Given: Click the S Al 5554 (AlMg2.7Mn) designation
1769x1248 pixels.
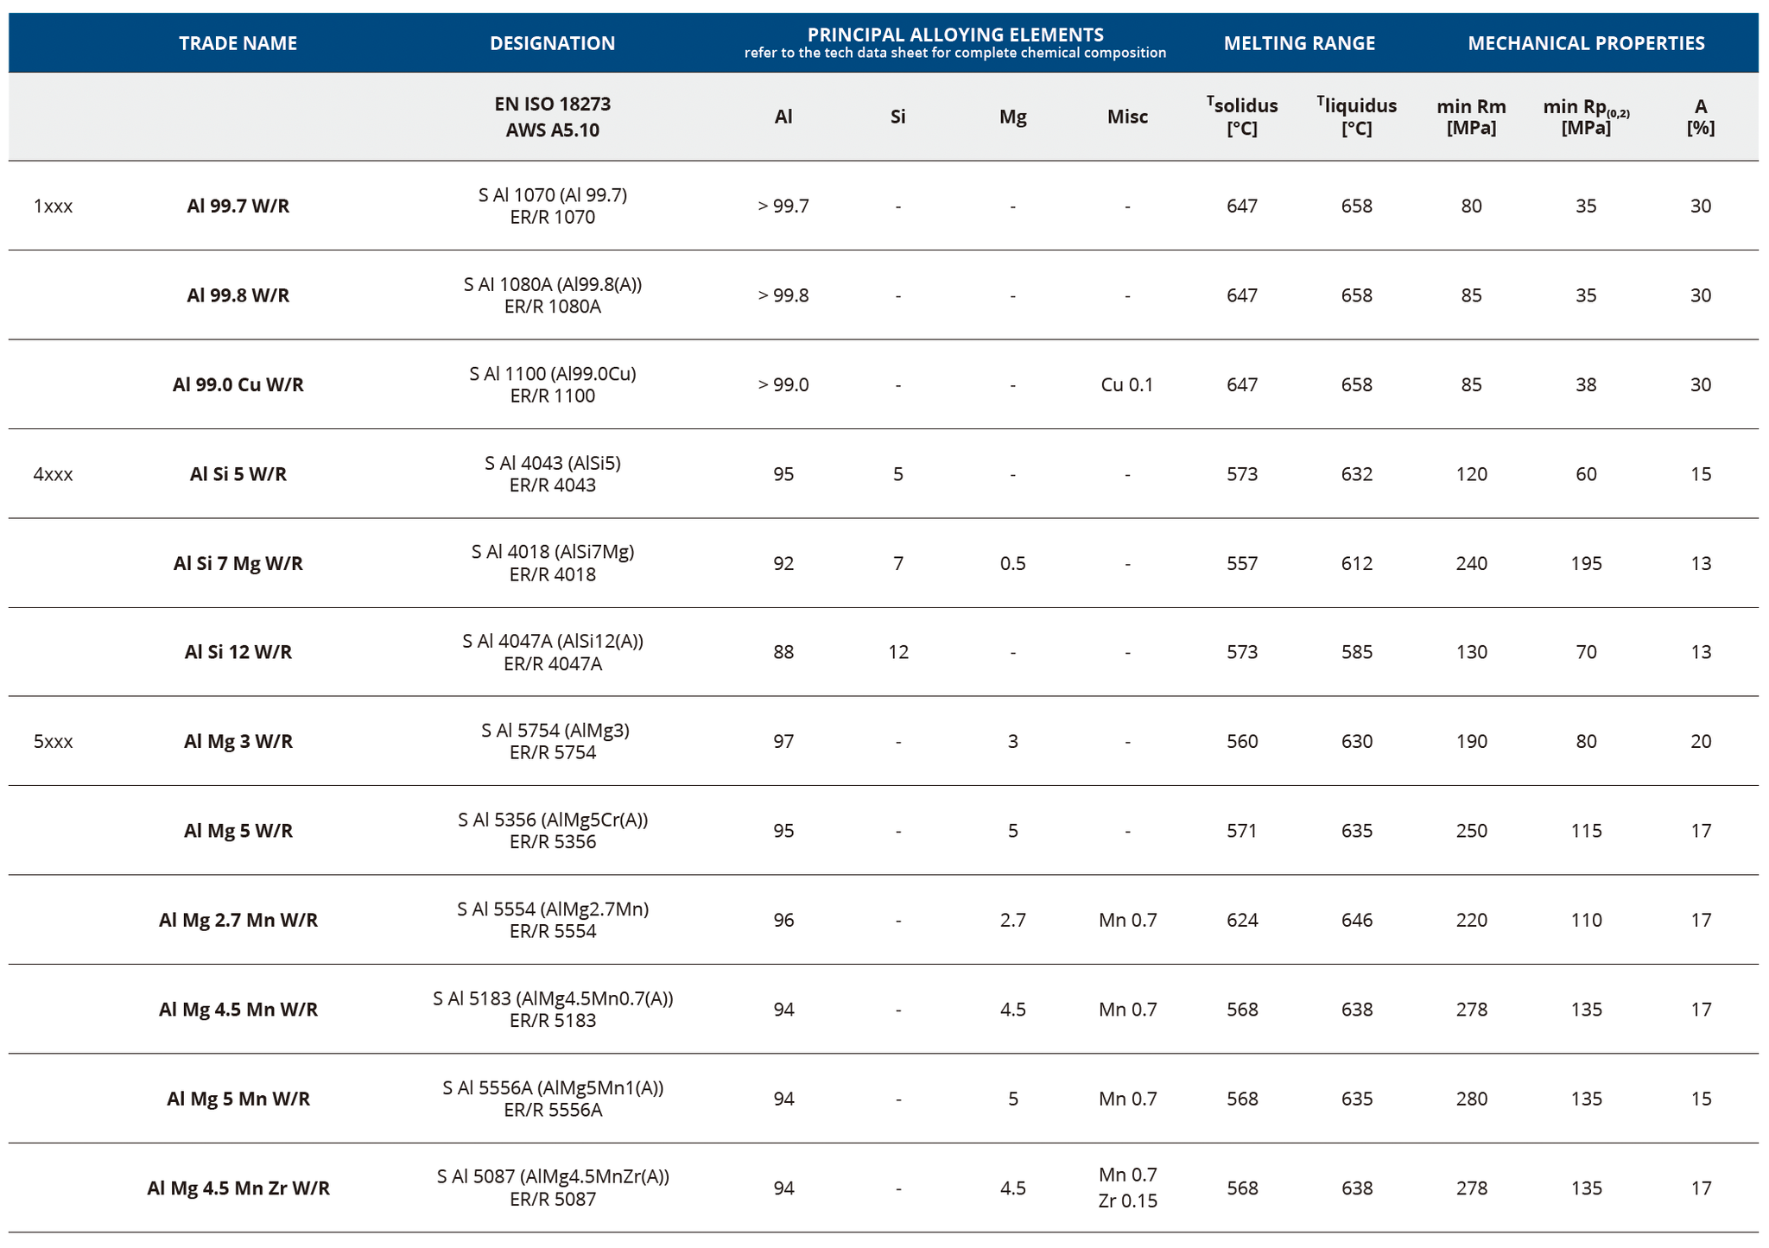Looking at the screenshot, I should point(552,909).
